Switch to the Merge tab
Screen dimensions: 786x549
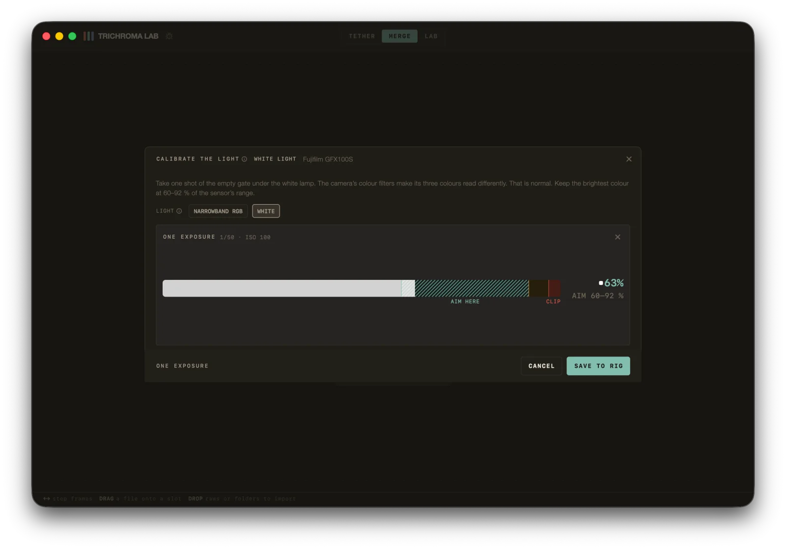tap(399, 36)
